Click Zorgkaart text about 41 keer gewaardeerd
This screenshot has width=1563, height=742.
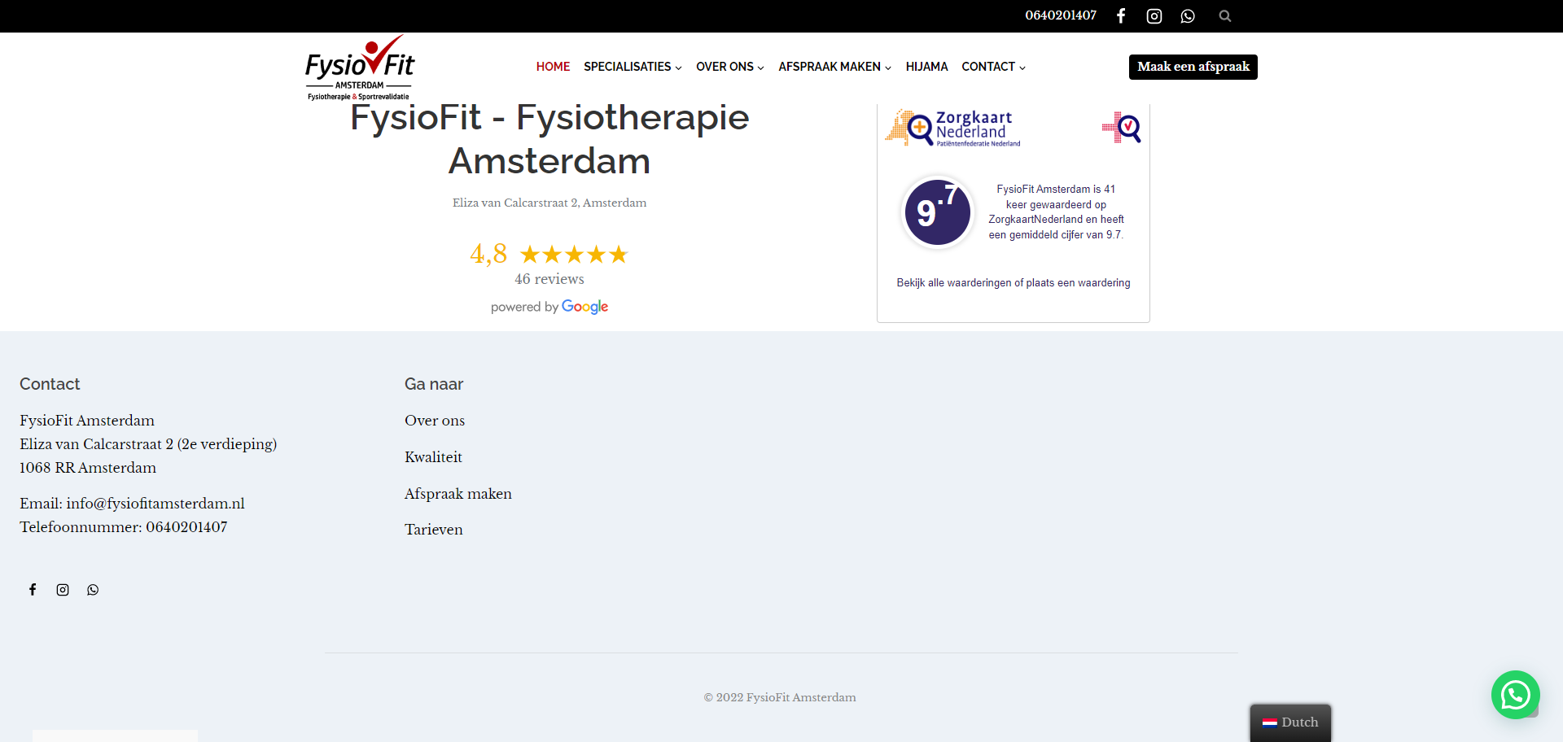pyautogui.click(x=1056, y=212)
